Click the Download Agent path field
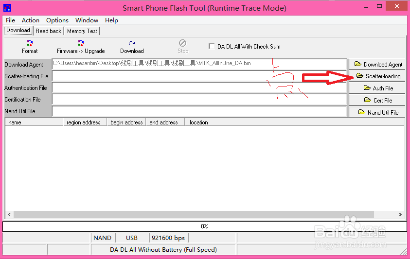 (x=199, y=64)
